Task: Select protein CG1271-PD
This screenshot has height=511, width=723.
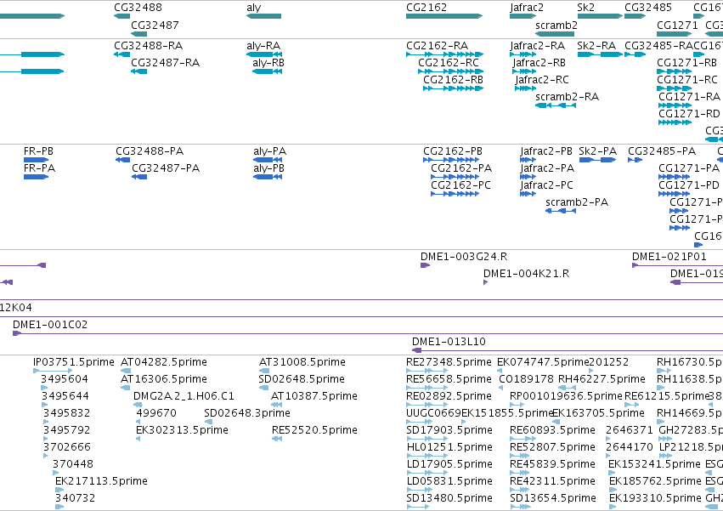Action: point(675,194)
